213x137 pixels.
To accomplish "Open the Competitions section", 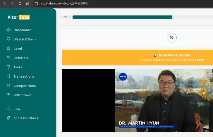I will [x=25, y=86].
